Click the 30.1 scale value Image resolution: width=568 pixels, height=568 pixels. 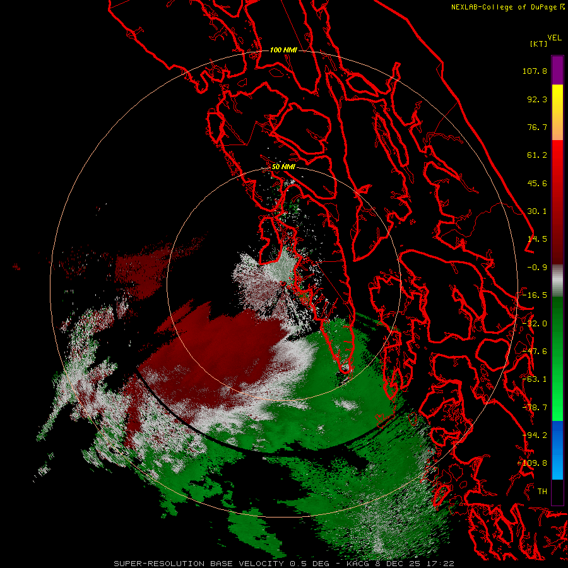(x=537, y=211)
